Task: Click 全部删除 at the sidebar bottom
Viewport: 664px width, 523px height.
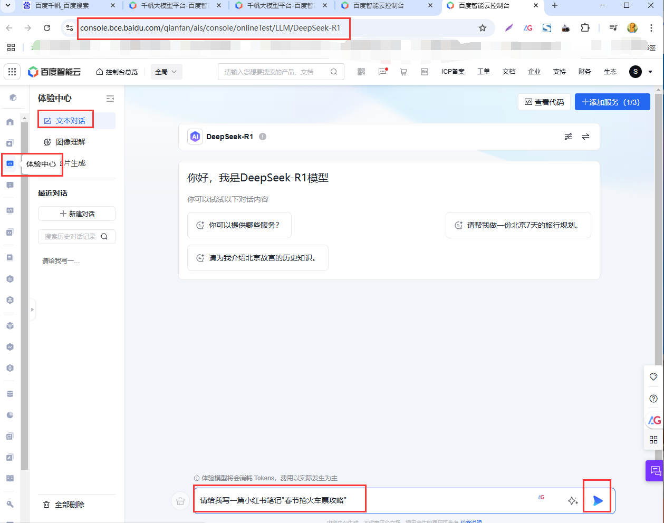Action: (64, 505)
